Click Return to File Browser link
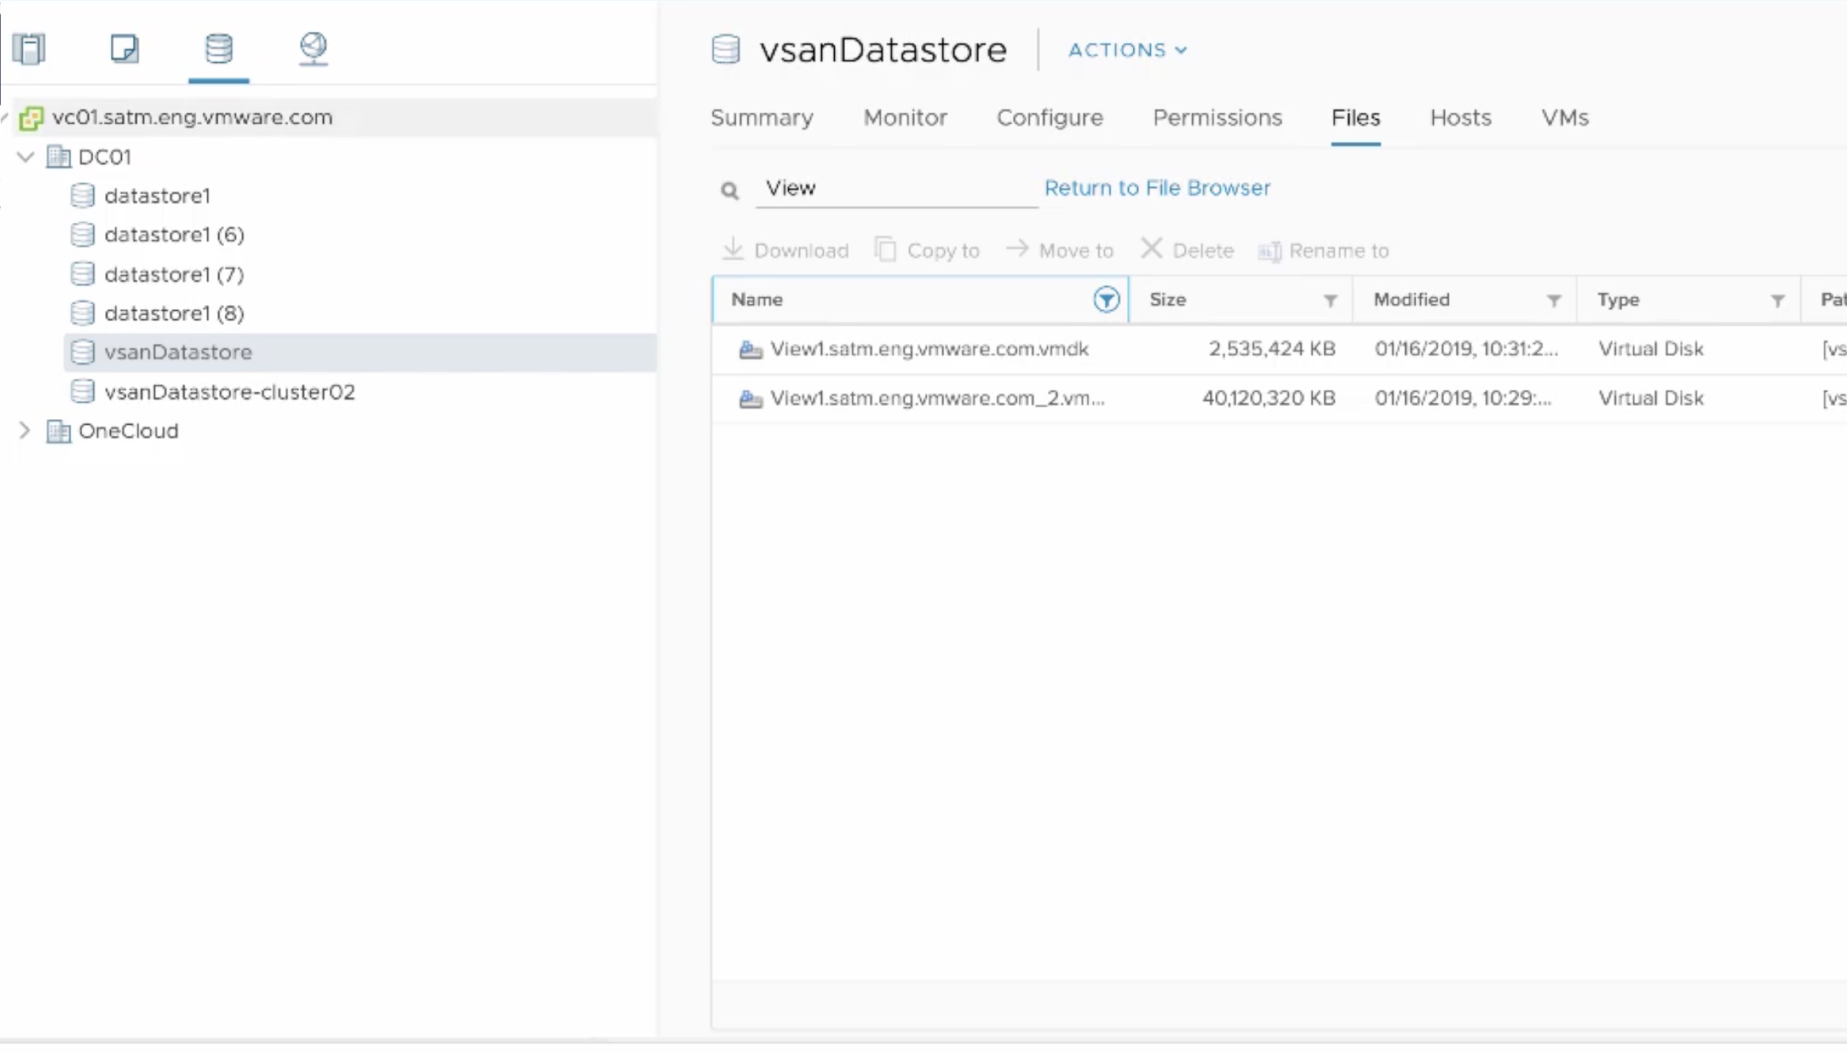This screenshot has width=1847, height=1053. pos(1156,188)
